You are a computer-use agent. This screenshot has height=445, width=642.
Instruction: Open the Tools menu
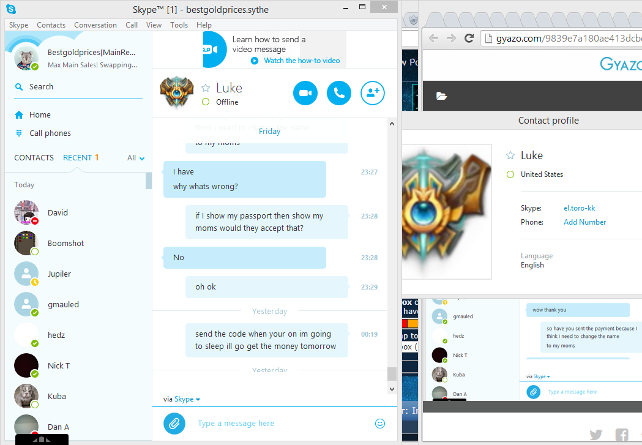pos(179,25)
